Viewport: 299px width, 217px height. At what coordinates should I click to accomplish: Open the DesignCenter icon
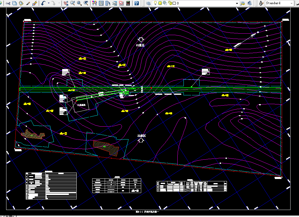pos(101,3)
